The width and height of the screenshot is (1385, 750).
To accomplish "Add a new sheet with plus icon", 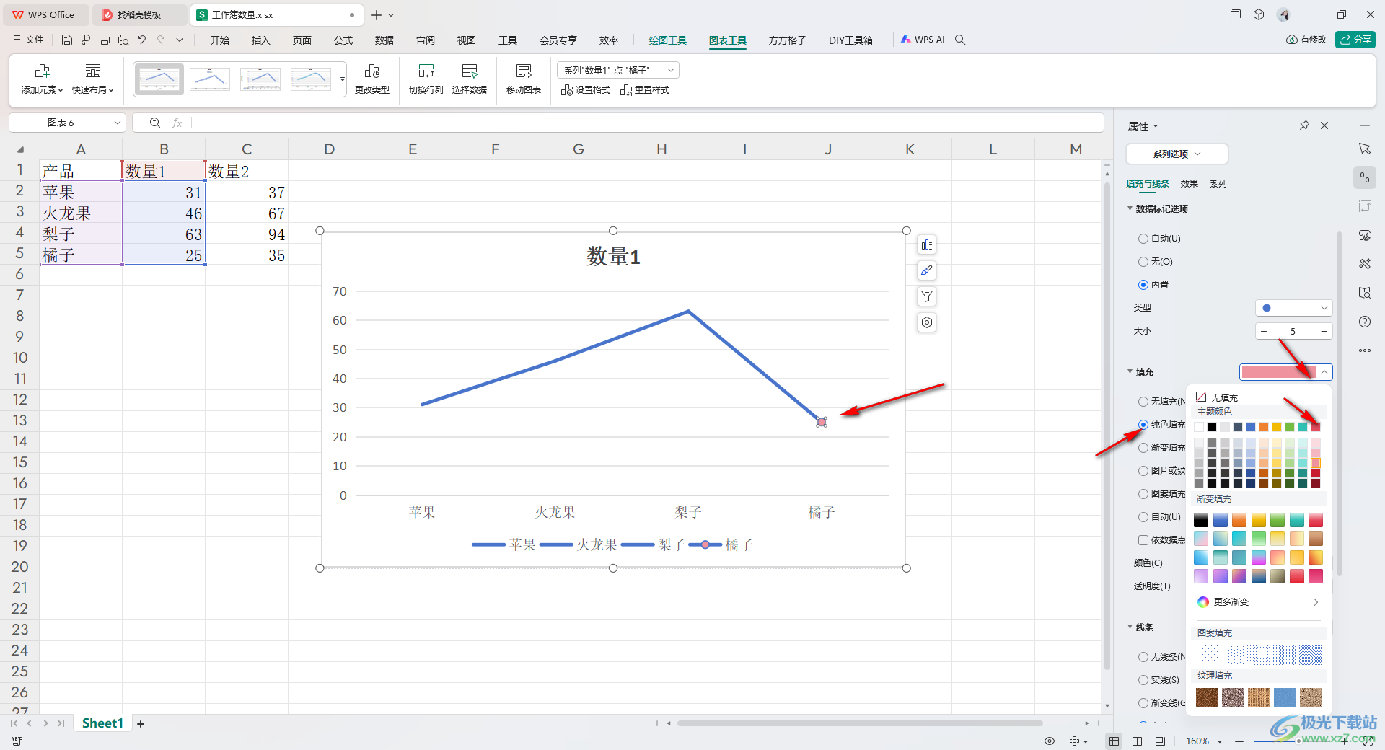I will 141,723.
